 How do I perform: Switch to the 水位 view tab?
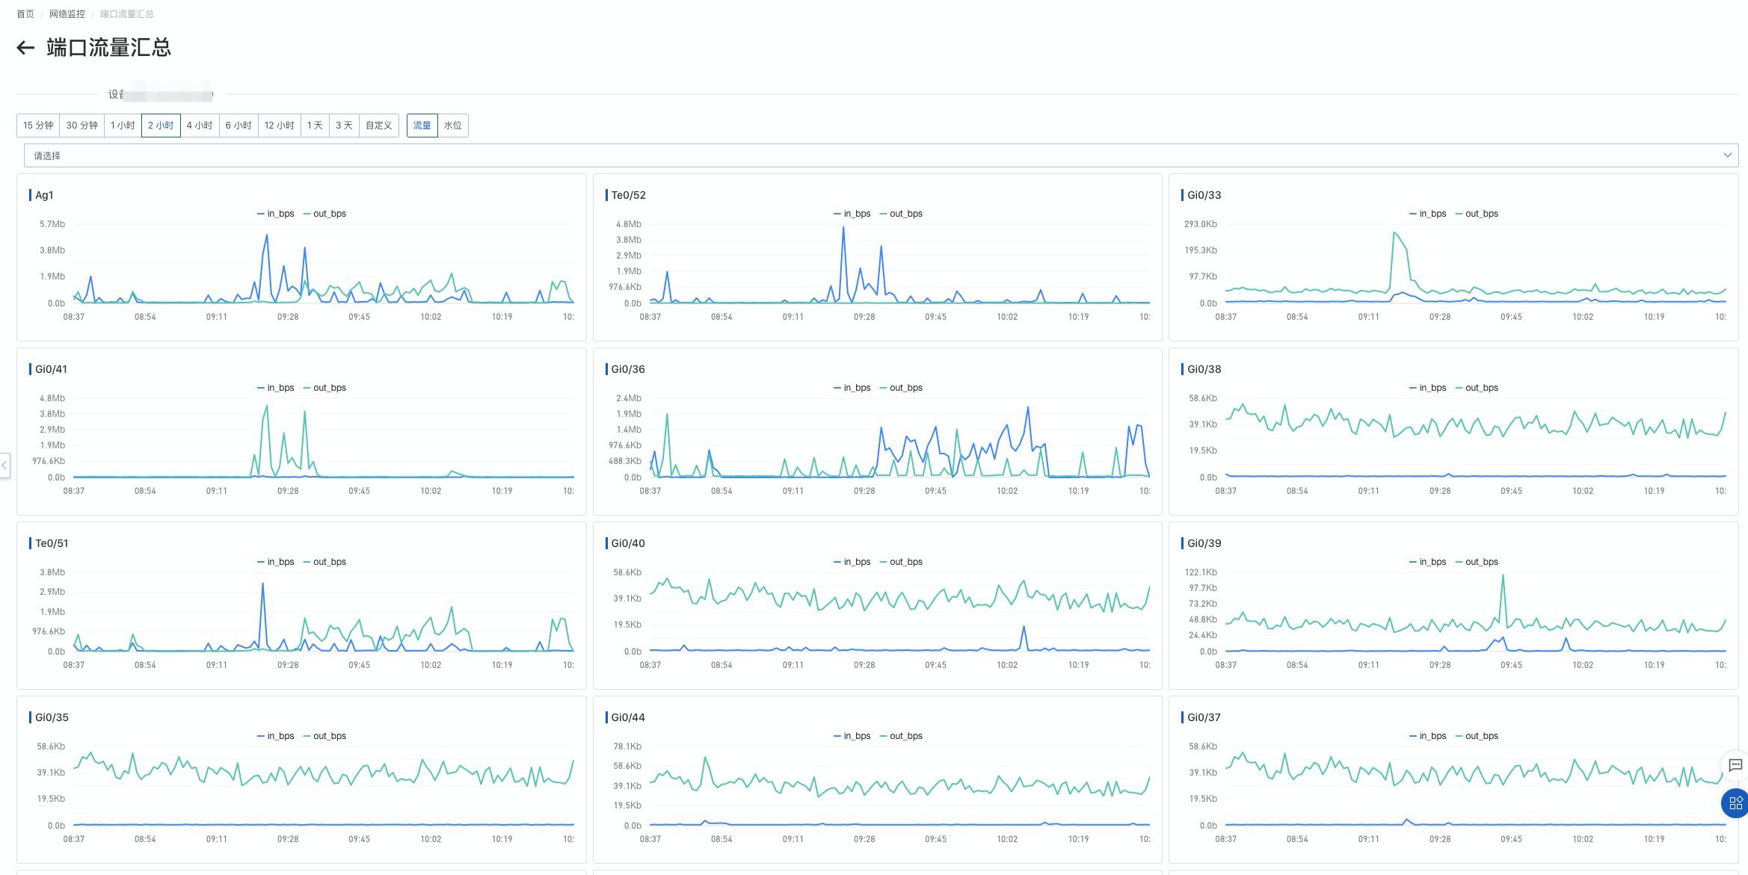click(x=453, y=126)
